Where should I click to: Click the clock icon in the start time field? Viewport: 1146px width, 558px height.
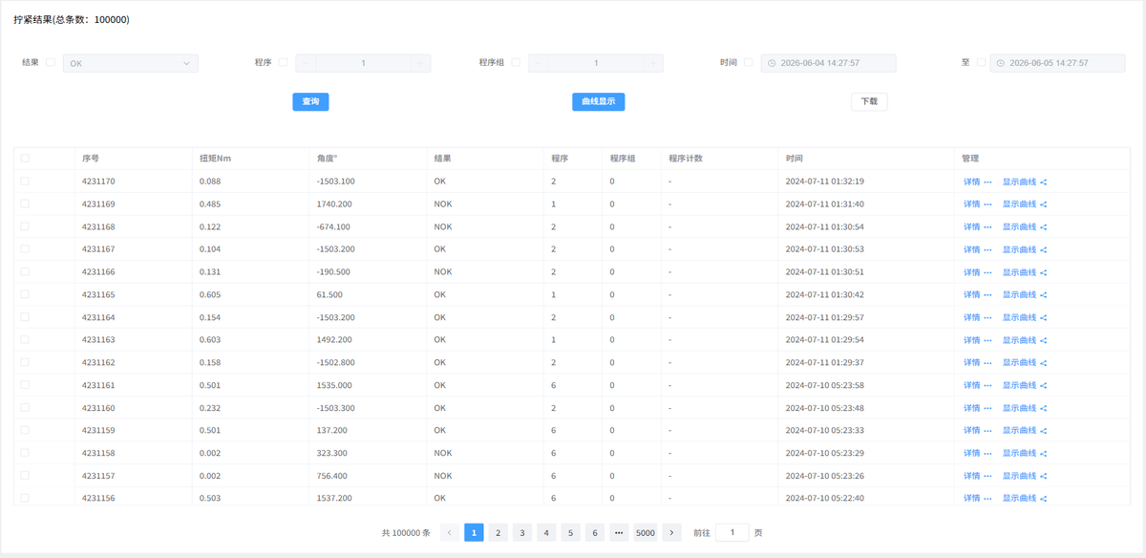772,63
